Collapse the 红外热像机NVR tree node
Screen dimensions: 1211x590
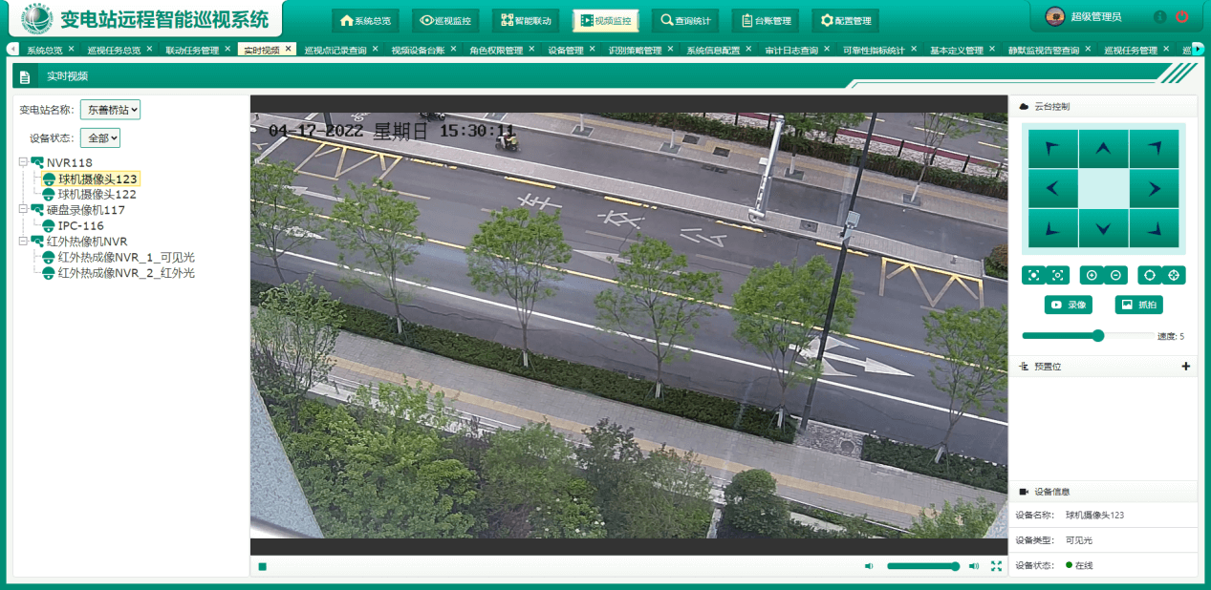(x=23, y=242)
